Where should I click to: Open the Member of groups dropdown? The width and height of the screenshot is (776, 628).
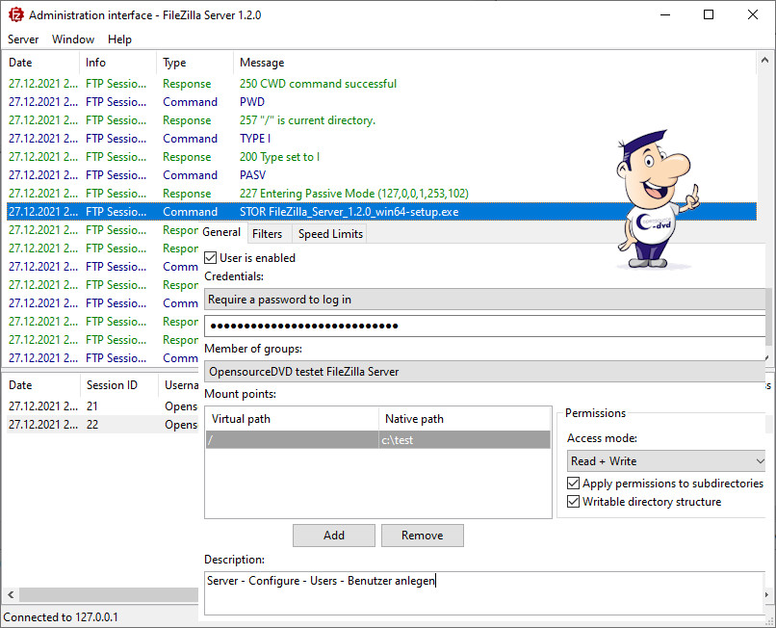(486, 372)
